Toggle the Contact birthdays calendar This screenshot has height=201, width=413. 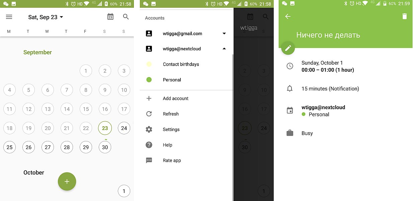tap(149, 64)
